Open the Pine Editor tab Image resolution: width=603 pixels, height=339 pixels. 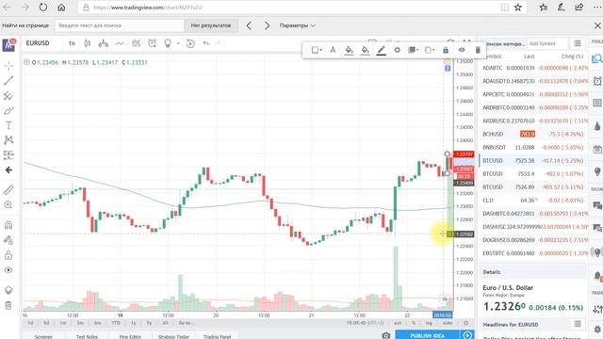pos(130,336)
